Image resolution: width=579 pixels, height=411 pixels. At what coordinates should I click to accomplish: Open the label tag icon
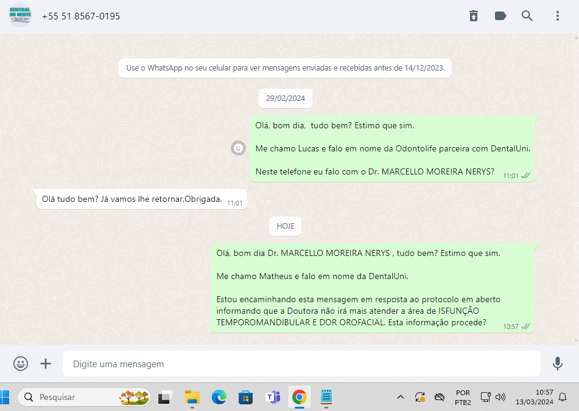click(500, 16)
